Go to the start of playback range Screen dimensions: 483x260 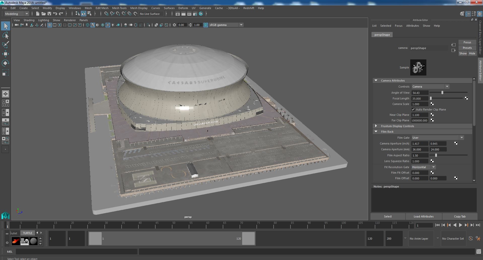tap(437, 225)
